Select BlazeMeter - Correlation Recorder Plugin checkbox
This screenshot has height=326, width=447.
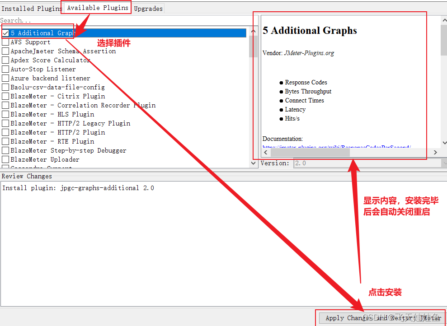[x=5, y=105]
